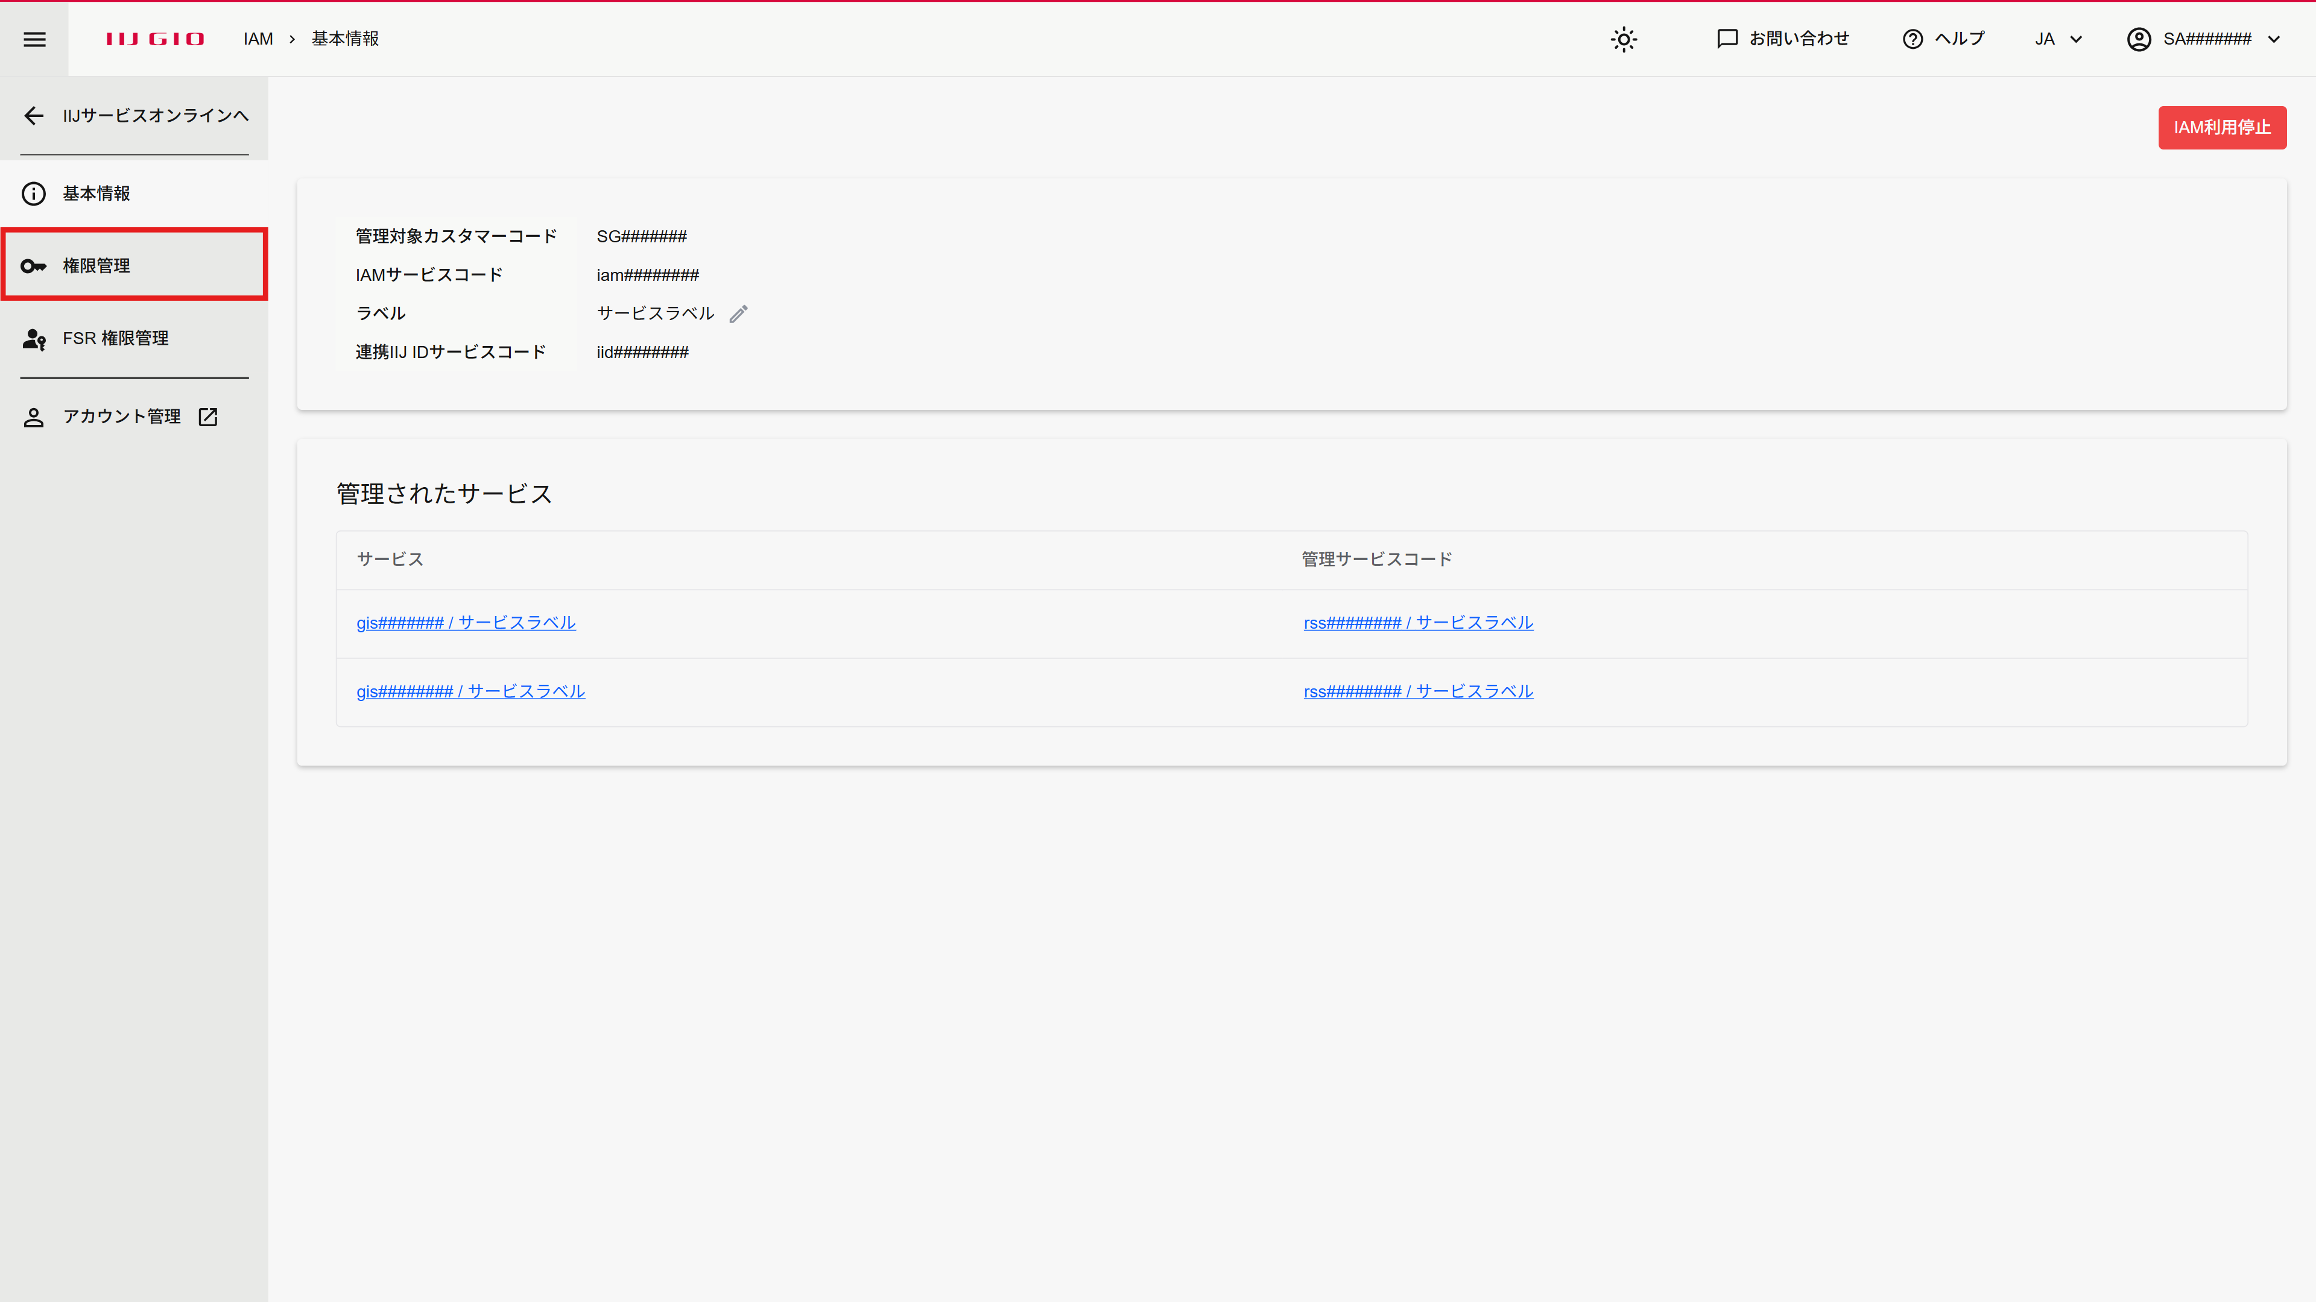Open first-row rss######## / サービスラベル link

click(x=1418, y=623)
